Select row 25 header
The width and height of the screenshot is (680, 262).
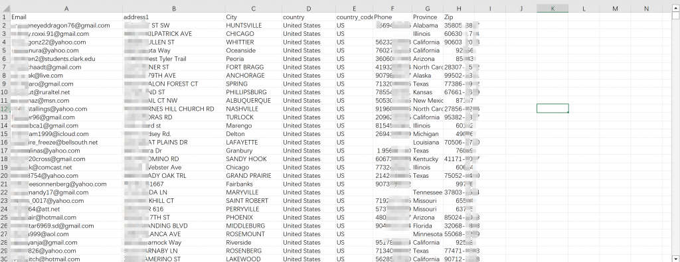pyautogui.click(x=5, y=218)
